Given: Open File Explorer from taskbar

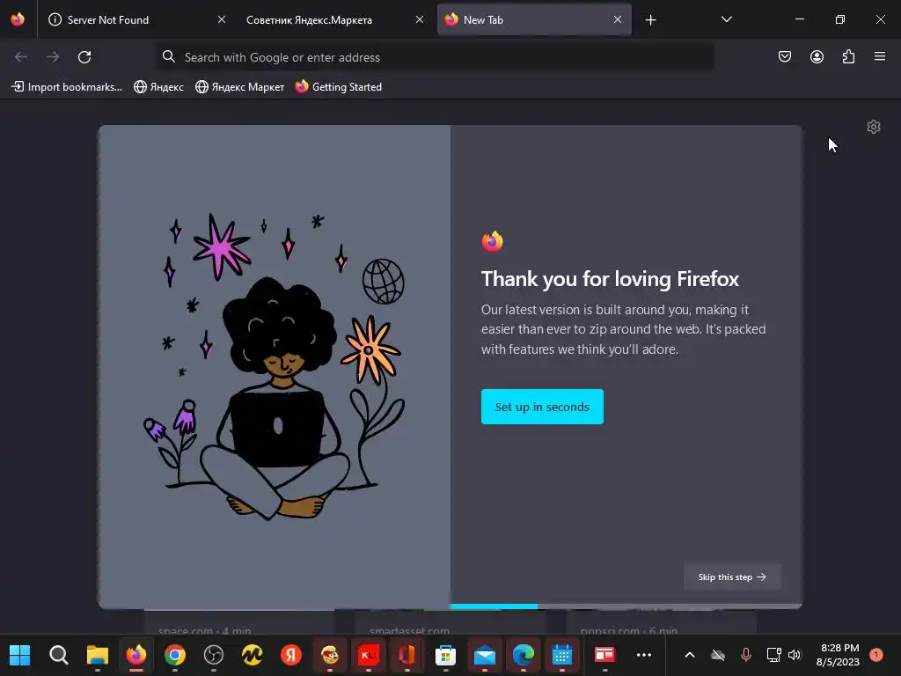Looking at the screenshot, I should point(97,655).
